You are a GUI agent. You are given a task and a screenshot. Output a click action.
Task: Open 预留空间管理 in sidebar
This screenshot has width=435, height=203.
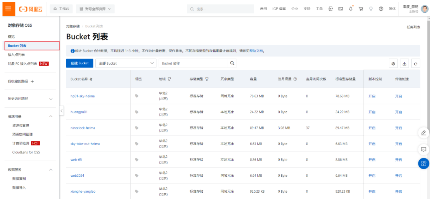click(22, 134)
